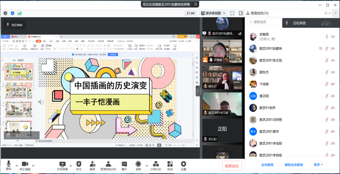Screen dimensions: 340x174
Task: Click the WPS zoom slider handle
Action: click(183, 145)
